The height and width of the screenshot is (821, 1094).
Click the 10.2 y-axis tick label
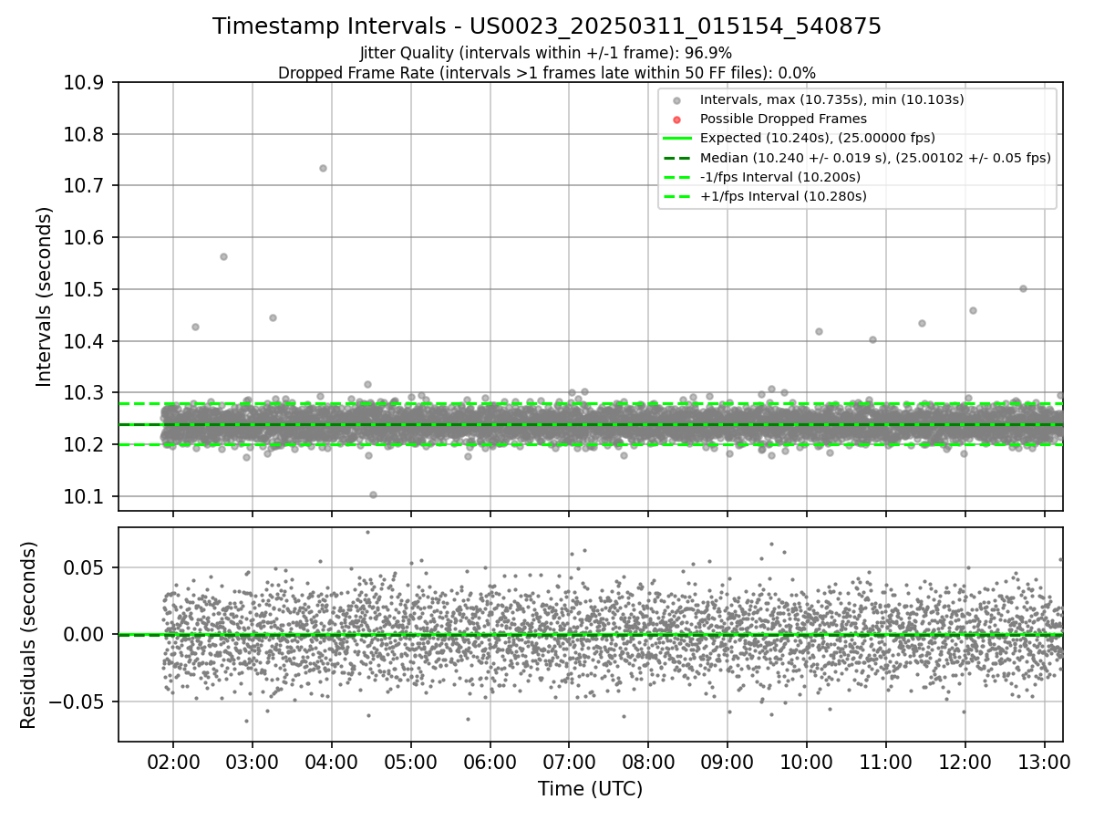coord(86,445)
